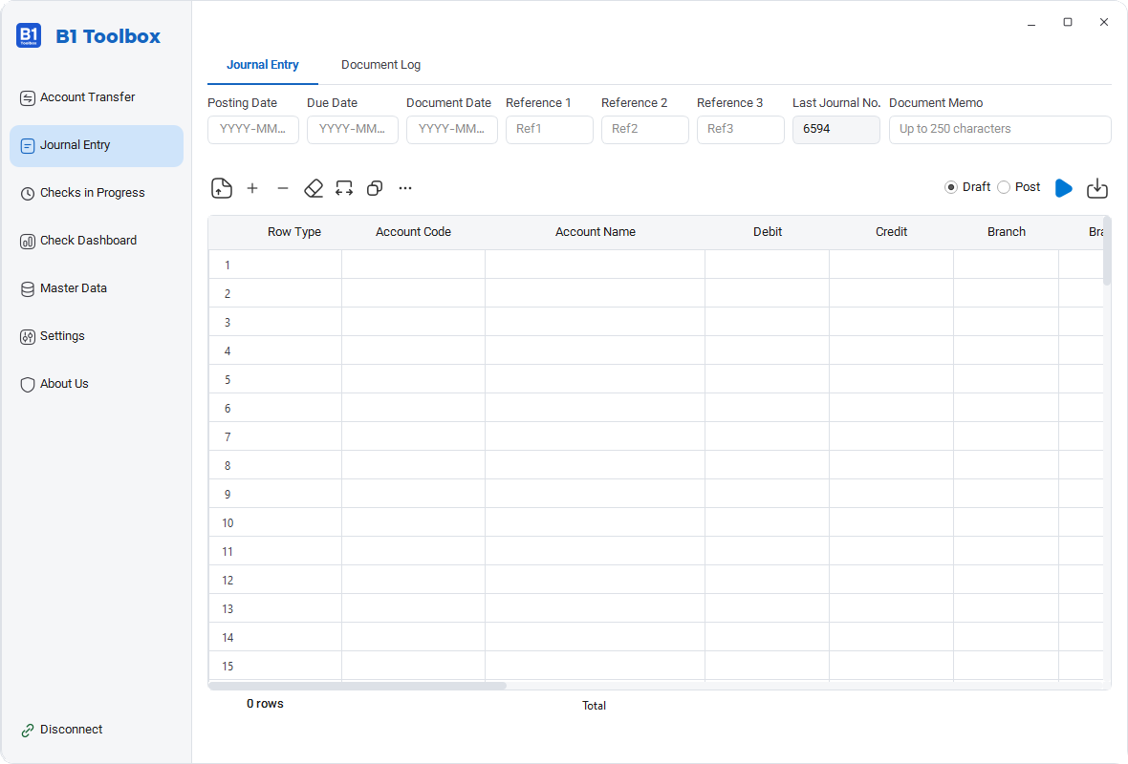Open About Us page
The height and width of the screenshot is (764, 1128).
click(x=97, y=385)
